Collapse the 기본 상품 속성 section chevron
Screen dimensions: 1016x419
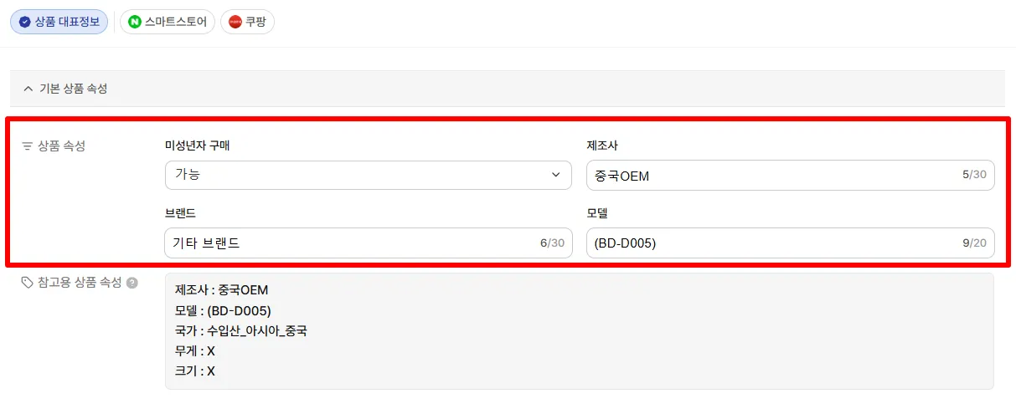[28, 88]
